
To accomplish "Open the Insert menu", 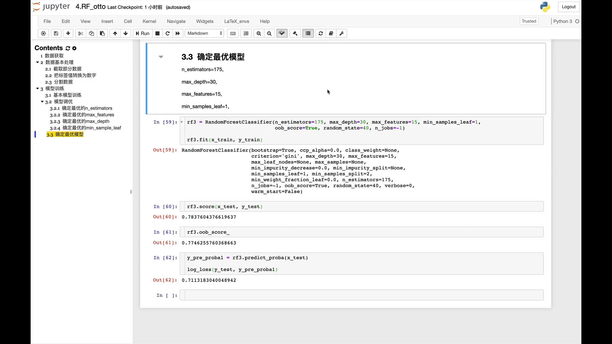I will 107,21.
